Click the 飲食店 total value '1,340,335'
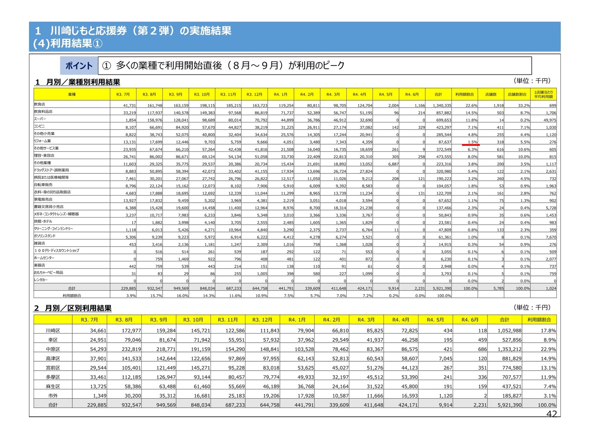This screenshot has height=442, width=590. pyautogui.click(x=442, y=105)
